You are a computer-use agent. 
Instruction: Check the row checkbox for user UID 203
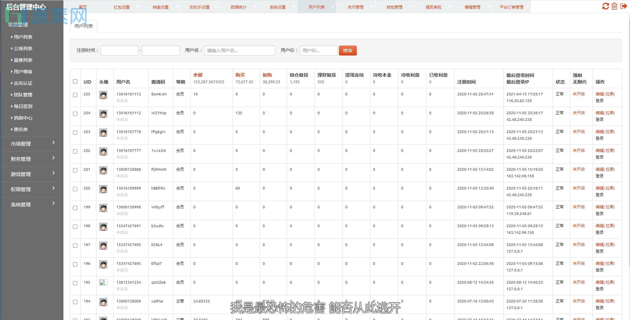(75, 132)
